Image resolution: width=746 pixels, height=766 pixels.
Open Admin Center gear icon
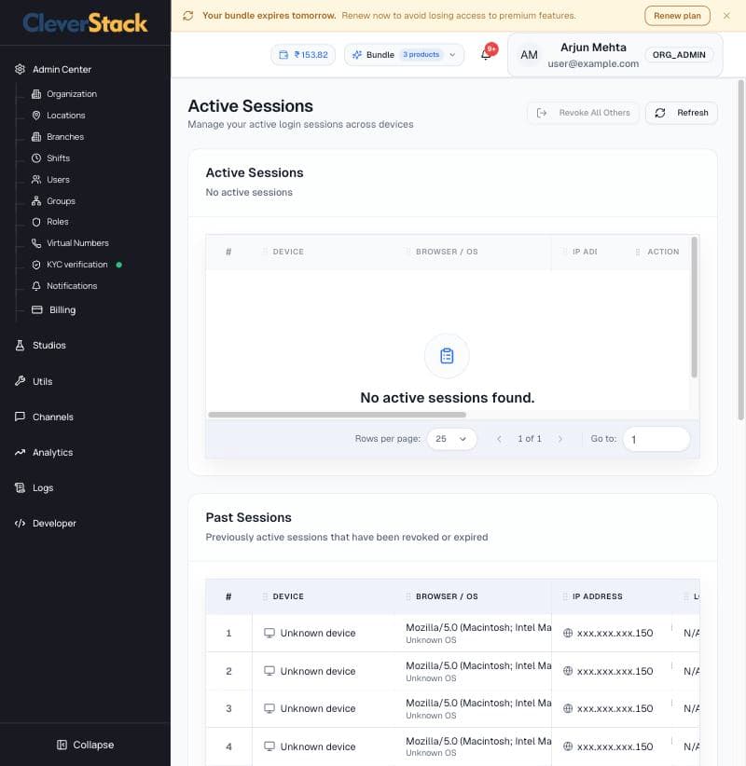(20, 69)
